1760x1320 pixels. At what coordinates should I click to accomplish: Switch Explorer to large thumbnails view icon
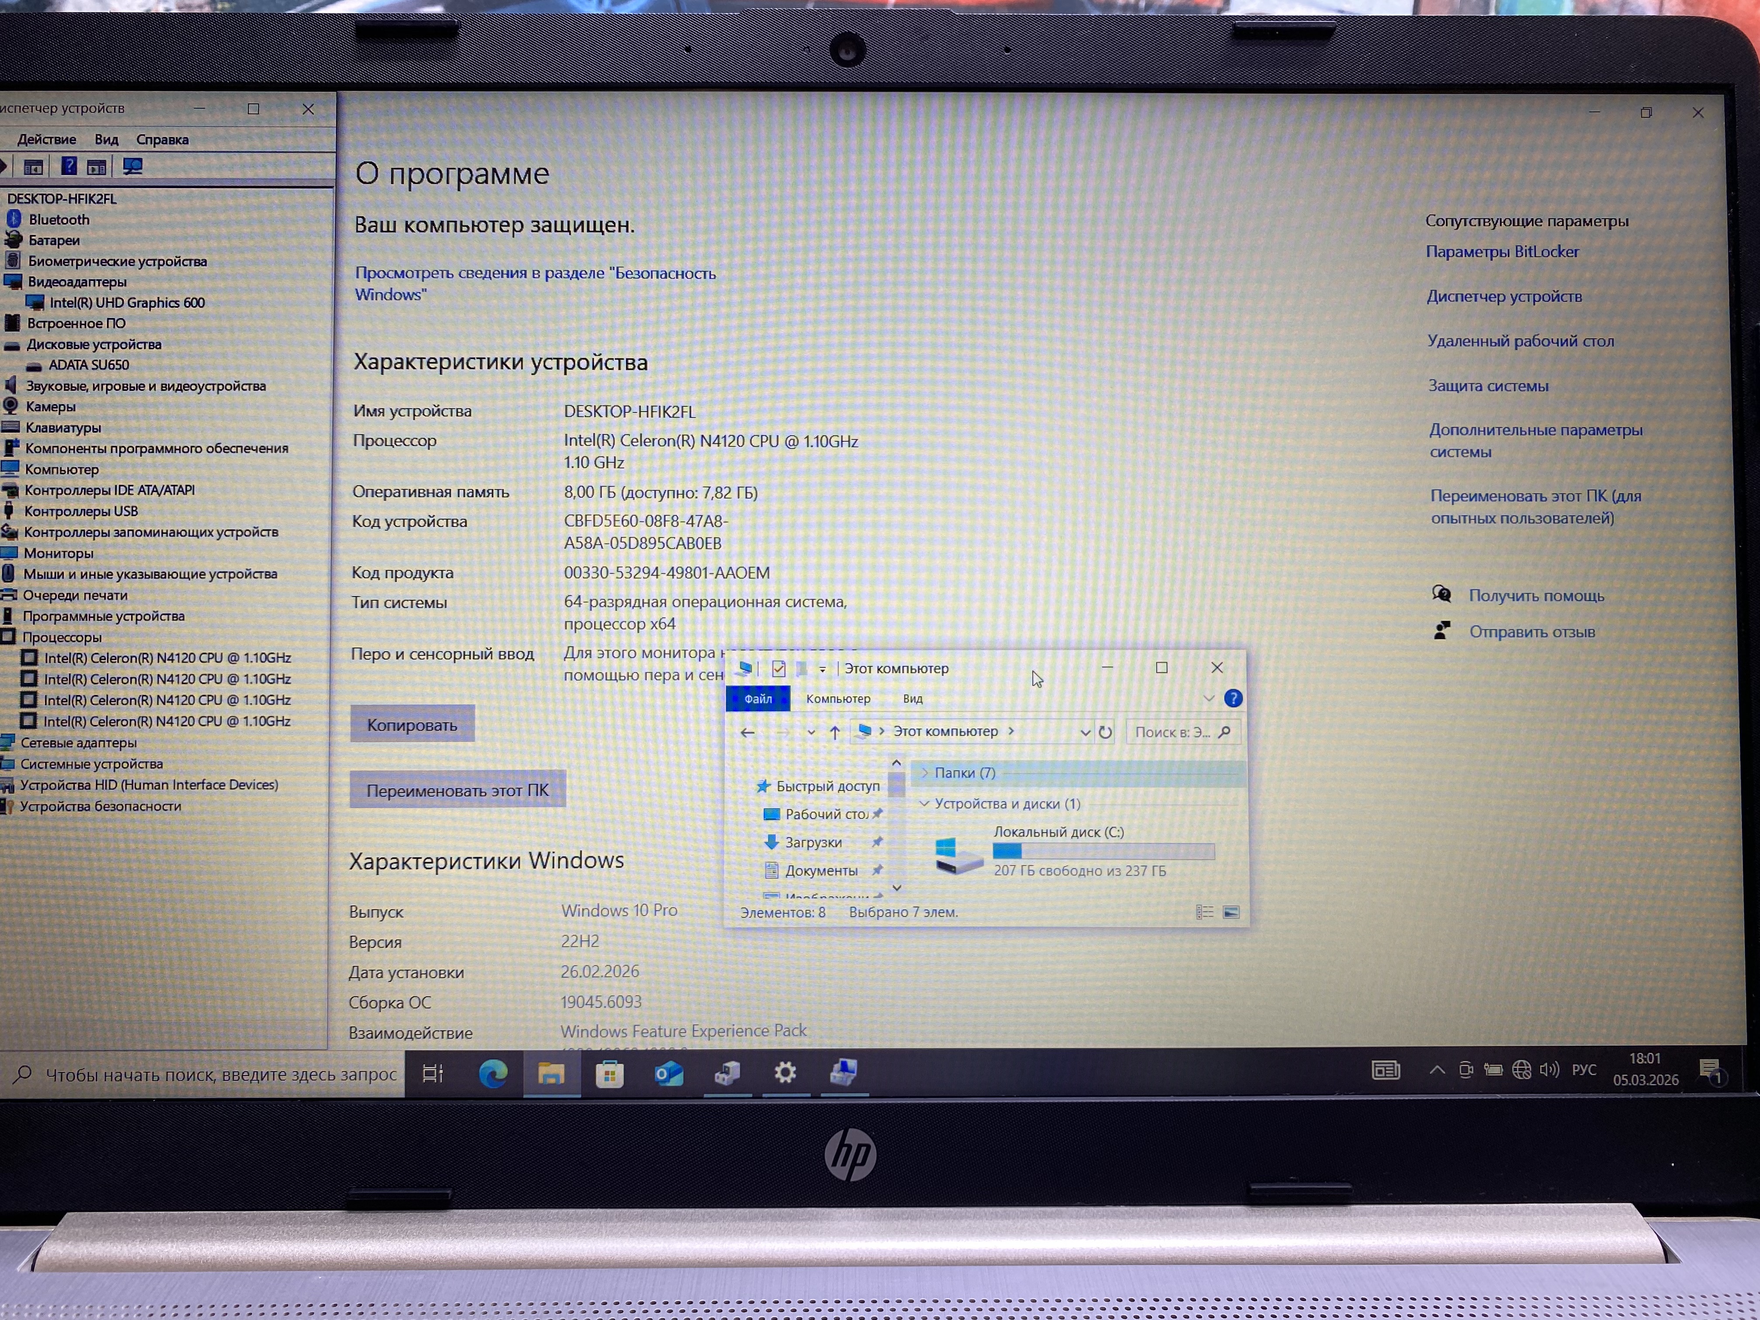point(1231,912)
